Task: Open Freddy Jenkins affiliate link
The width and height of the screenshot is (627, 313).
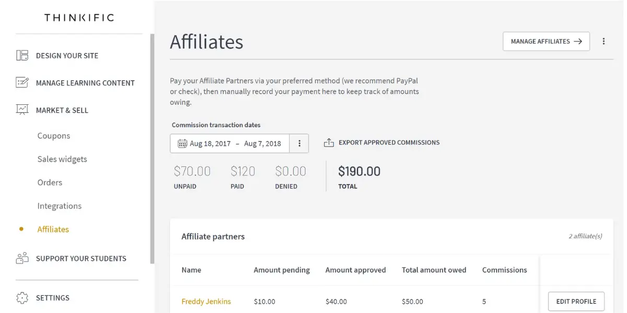Action: click(x=206, y=301)
